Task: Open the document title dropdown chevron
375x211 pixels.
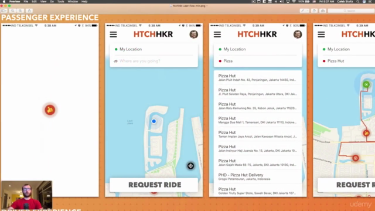Action: coord(207,6)
